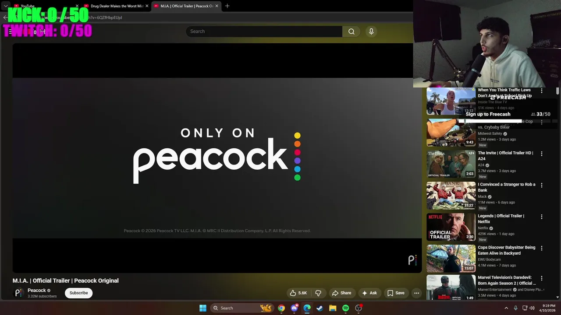Open options for The Invite trailer
The width and height of the screenshot is (561, 315).
click(542, 154)
